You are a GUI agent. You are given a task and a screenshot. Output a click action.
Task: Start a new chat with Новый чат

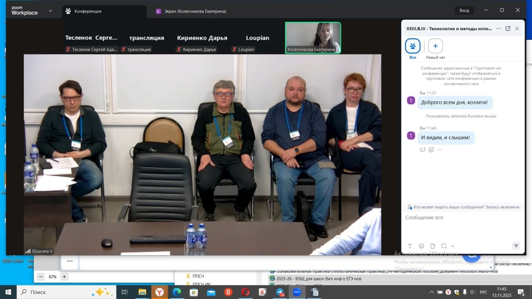435,46
